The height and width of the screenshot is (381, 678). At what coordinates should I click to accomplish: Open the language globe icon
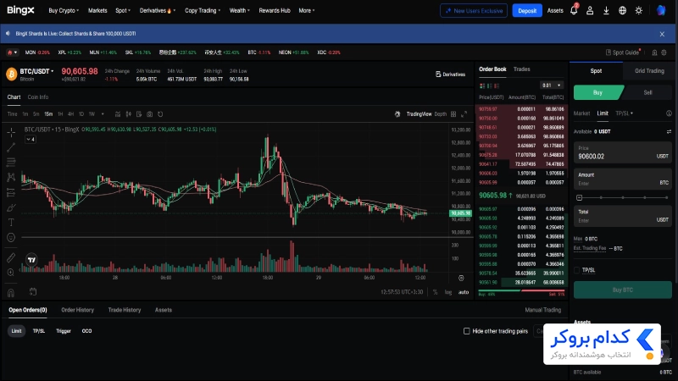(622, 11)
